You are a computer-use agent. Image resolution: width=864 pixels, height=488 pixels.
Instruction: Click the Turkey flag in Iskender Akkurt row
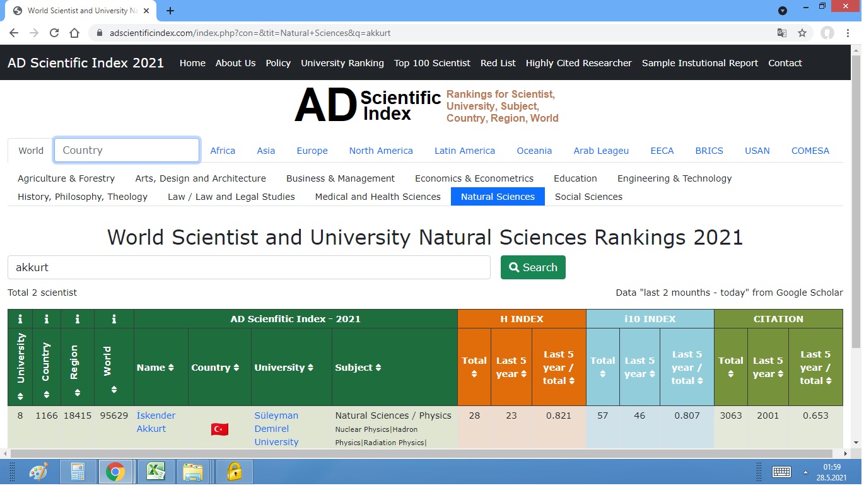[219, 429]
